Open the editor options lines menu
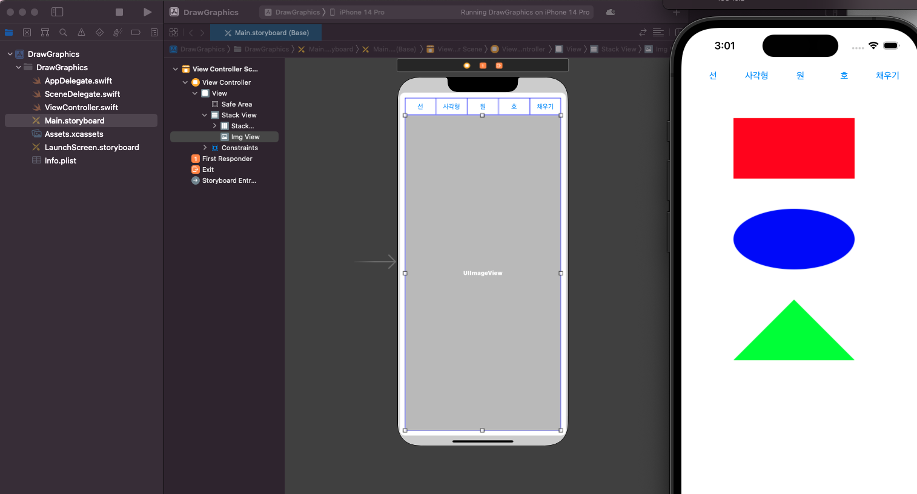Screen dimensions: 917x494 (x=658, y=33)
